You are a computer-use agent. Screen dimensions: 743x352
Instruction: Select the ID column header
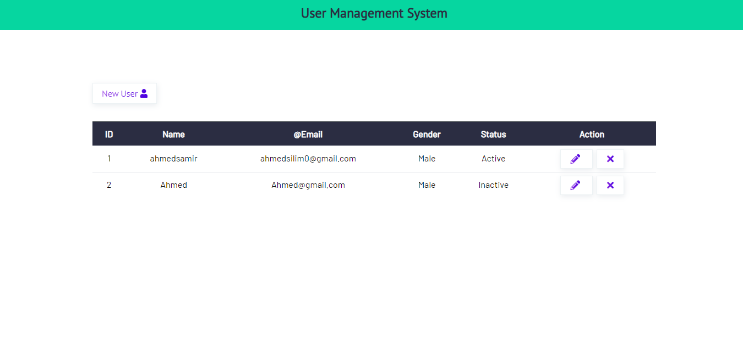pos(109,134)
